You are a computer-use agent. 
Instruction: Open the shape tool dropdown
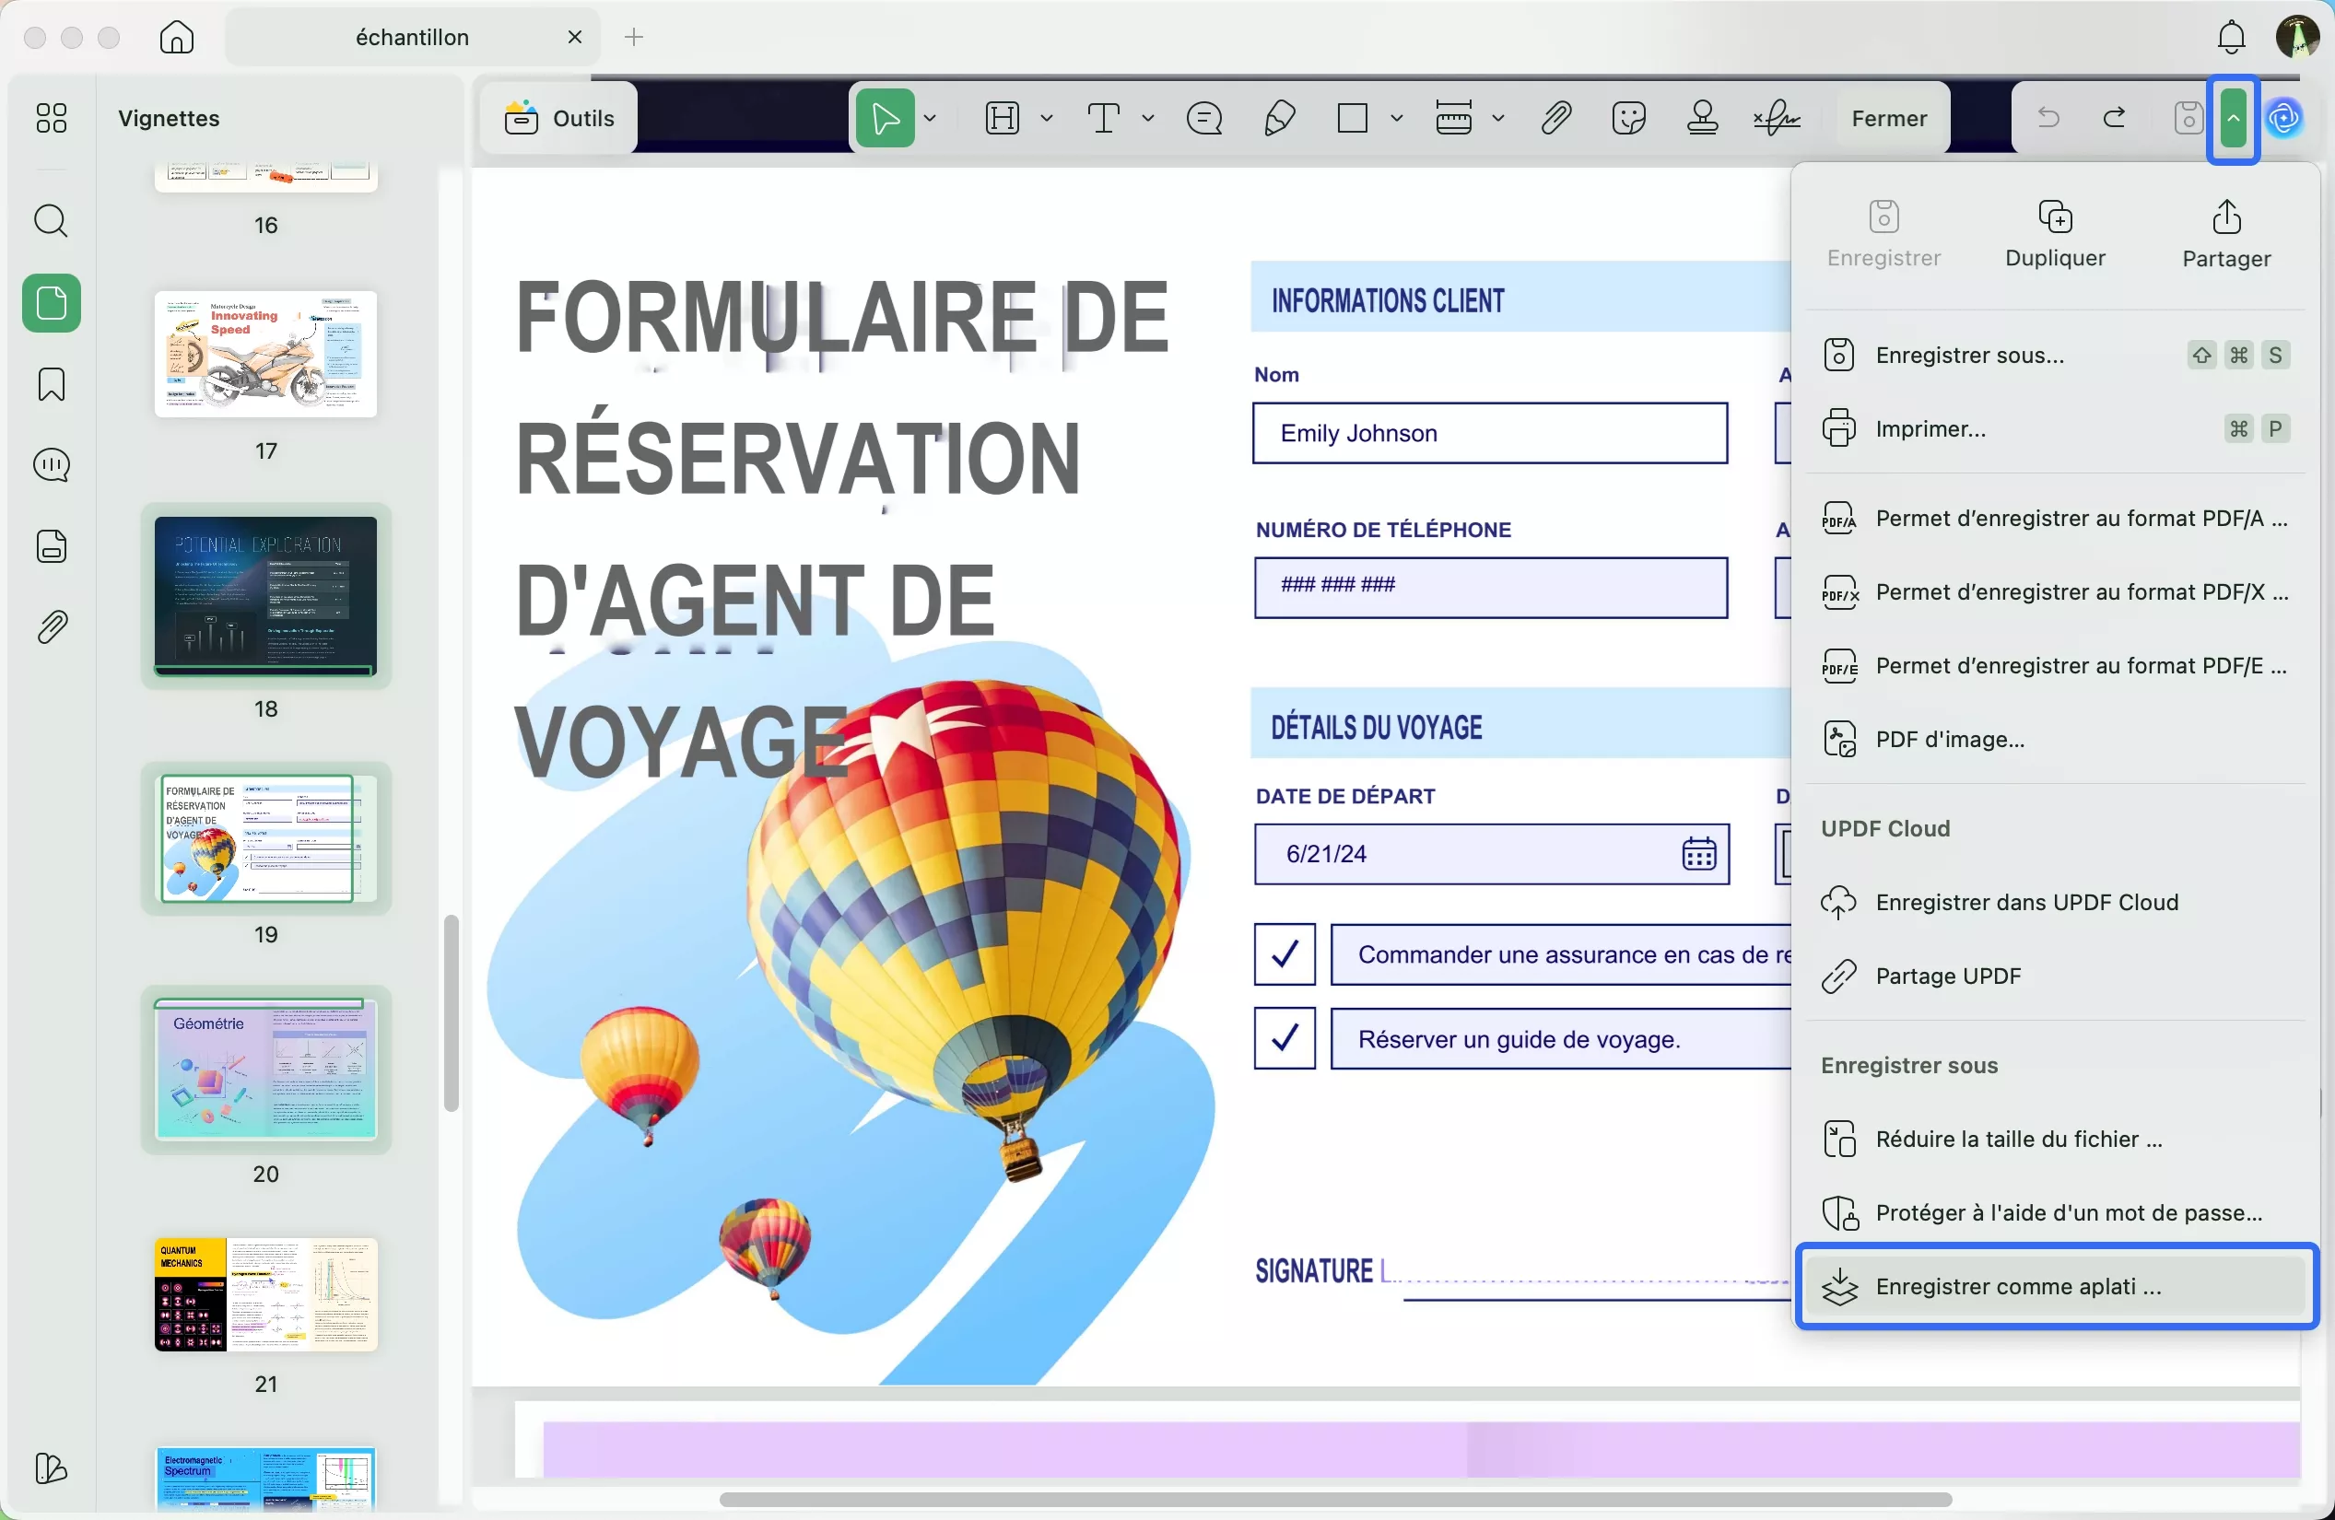tap(1397, 118)
